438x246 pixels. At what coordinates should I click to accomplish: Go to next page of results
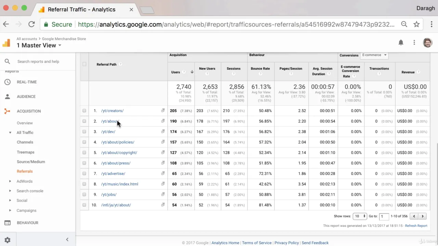pyautogui.click(x=423, y=216)
